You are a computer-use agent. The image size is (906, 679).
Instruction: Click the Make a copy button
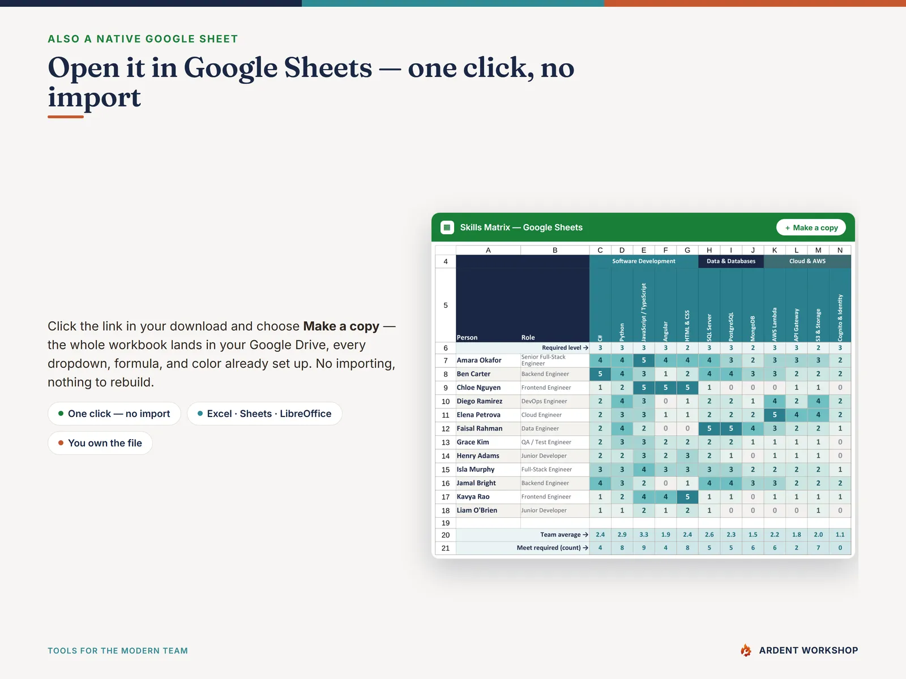point(811,227)
